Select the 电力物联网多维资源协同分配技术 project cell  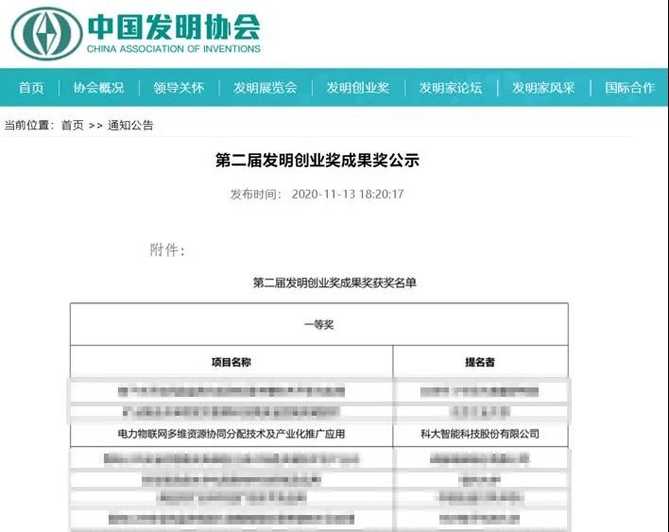click(231, 434)
